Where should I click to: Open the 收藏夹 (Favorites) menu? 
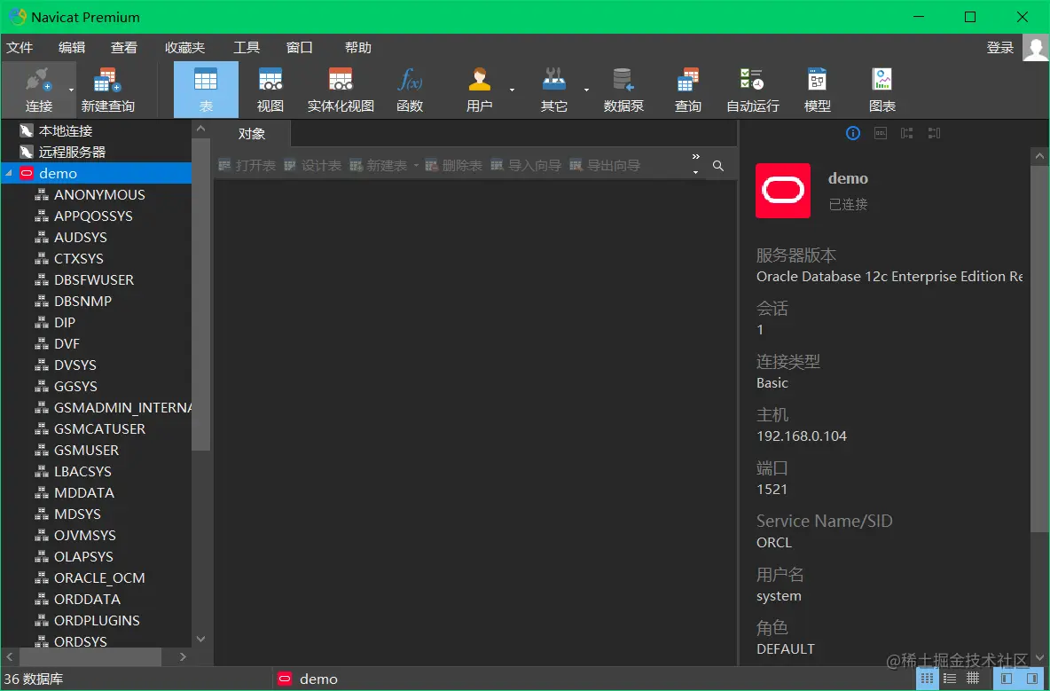click(x=184, y=48)
